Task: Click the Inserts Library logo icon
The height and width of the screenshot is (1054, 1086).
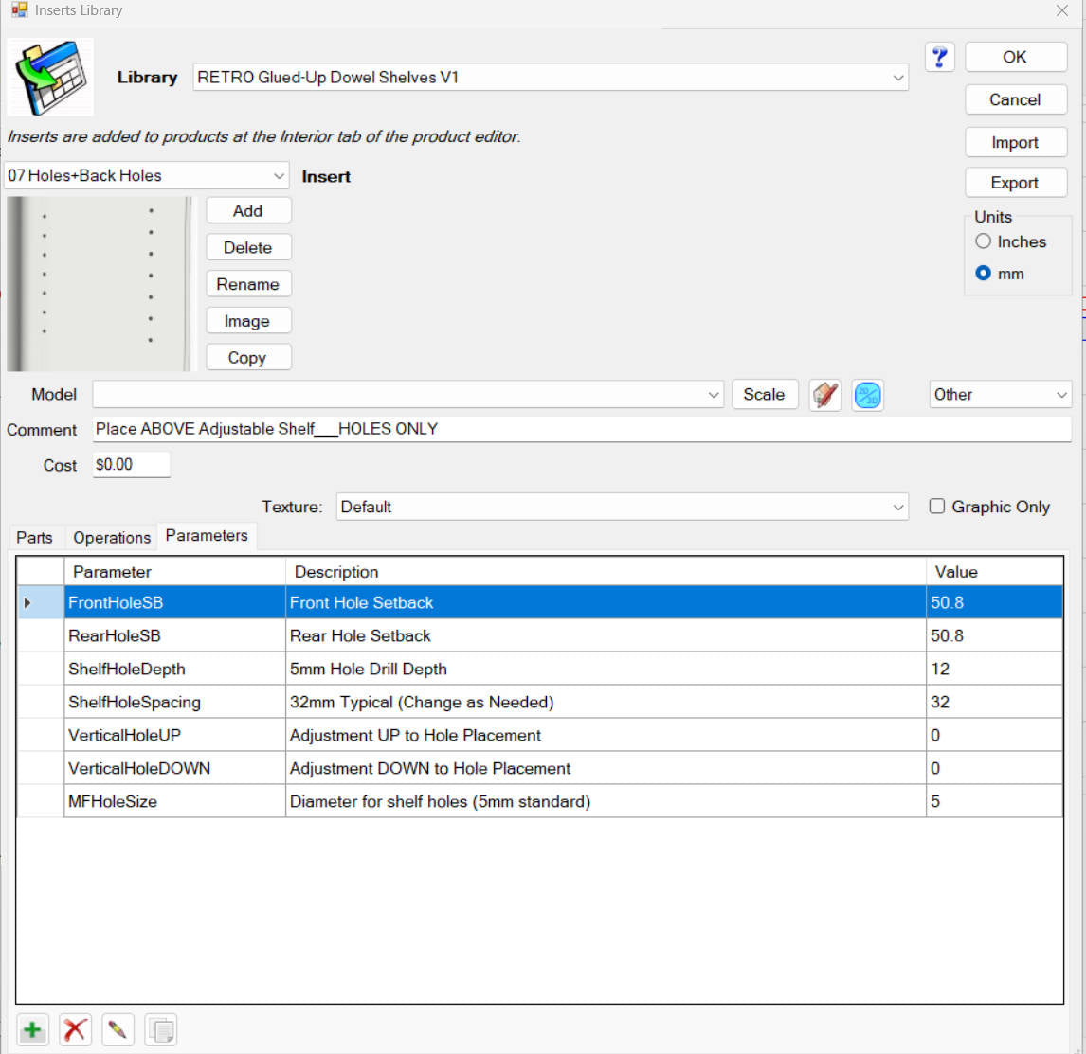Action: pos(50,77)
